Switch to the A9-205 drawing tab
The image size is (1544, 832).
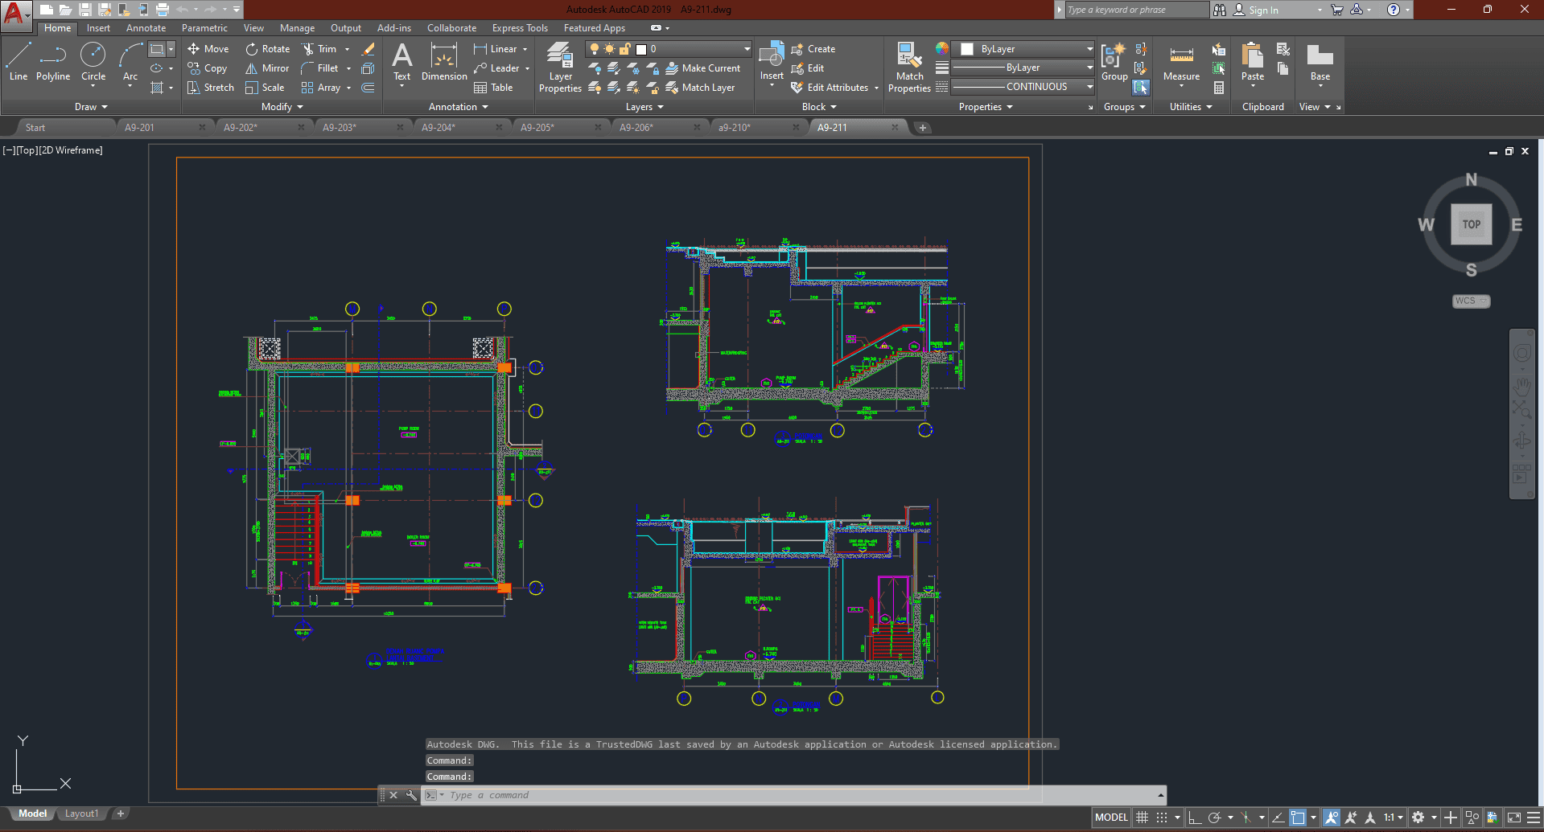pyautogui.click(x=537, y=128)
